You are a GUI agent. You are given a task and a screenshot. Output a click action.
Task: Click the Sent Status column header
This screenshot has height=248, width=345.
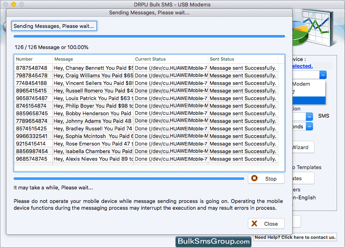point(243,59)
